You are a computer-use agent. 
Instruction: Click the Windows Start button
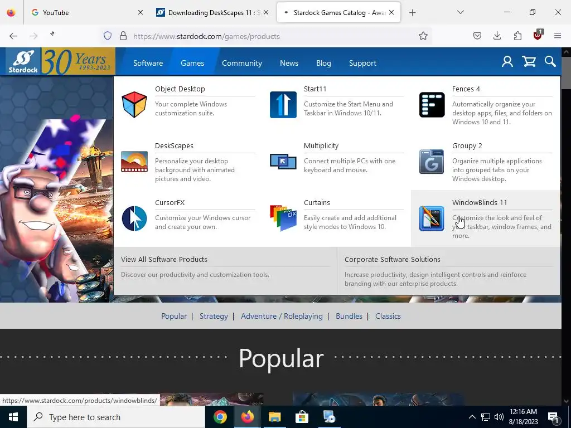[13, 417]
